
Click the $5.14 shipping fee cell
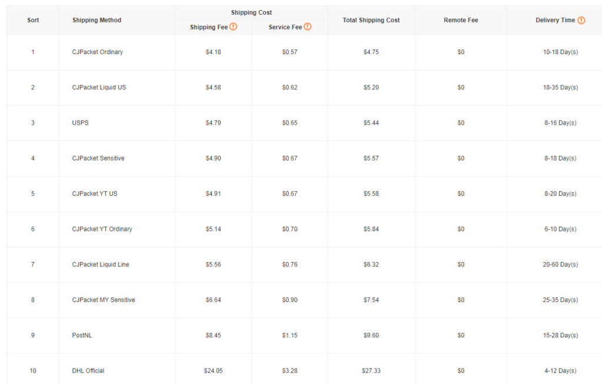pos(213,229)
